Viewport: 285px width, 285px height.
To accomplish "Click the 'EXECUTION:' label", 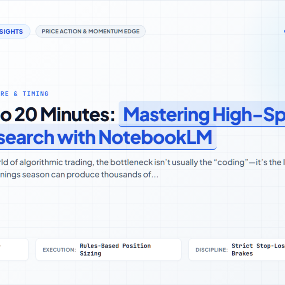I will click(x=59, y=250).
